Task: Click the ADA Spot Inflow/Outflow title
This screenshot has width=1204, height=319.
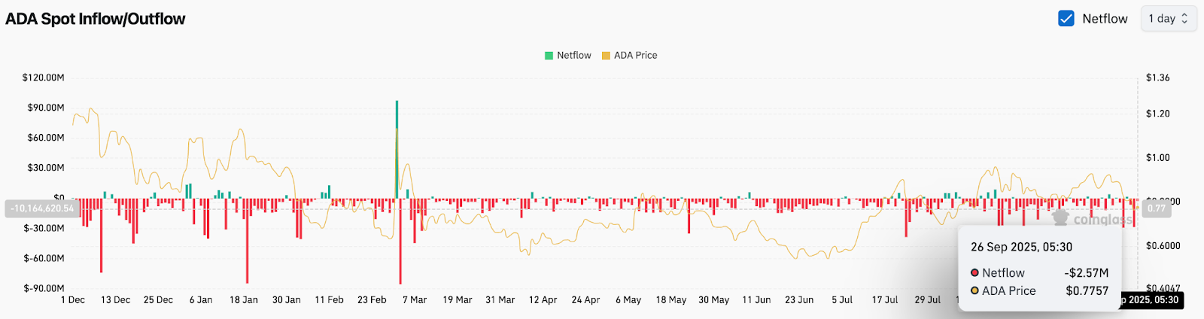Action: click(96, 19)
